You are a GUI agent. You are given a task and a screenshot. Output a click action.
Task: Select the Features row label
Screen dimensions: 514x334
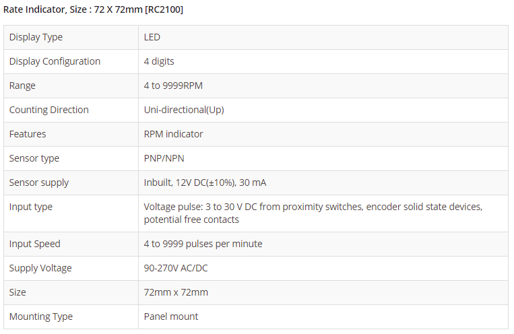click(x=28, y=134)
